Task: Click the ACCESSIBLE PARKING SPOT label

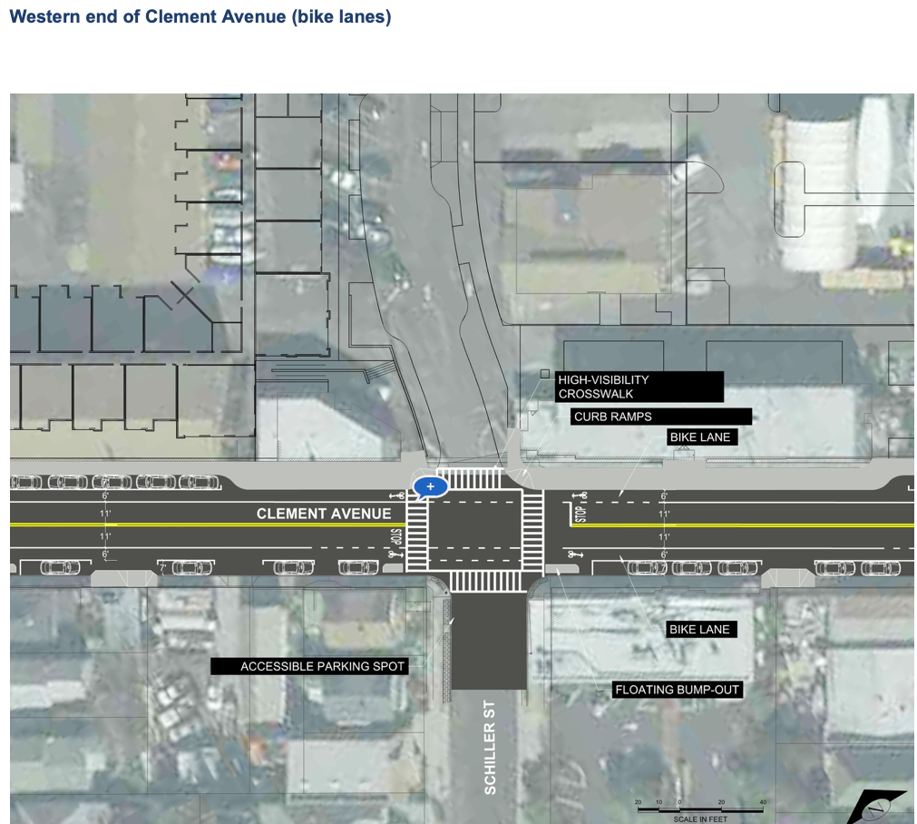Action: (308, 667)
